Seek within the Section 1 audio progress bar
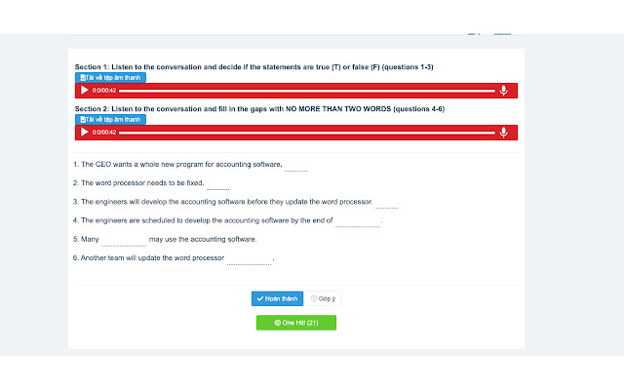Screen dimensions: 624x390 click(306, 91)
